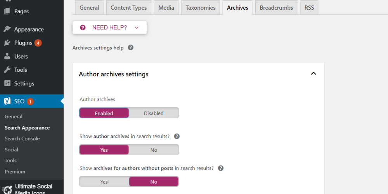Click the Appearance paintbrush icon
Viewport: 388px width, 194px height.
click(x=7, y=29)
